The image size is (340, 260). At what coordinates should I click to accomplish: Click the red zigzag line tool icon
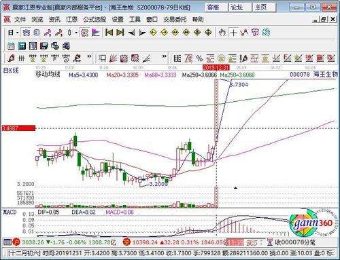[244, 33]
